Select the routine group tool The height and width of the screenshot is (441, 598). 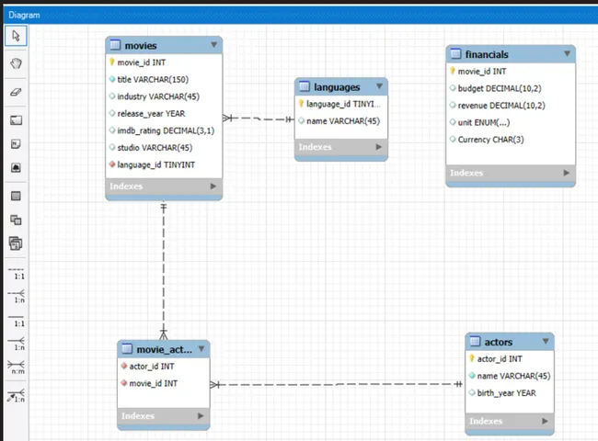tap(16, 243)
